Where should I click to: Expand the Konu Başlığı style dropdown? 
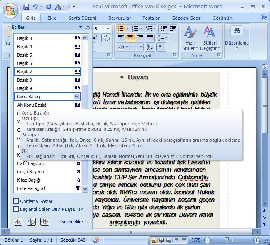77,97
